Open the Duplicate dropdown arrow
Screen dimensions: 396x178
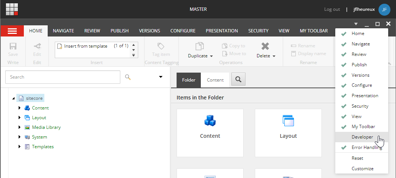click(211, 56)
